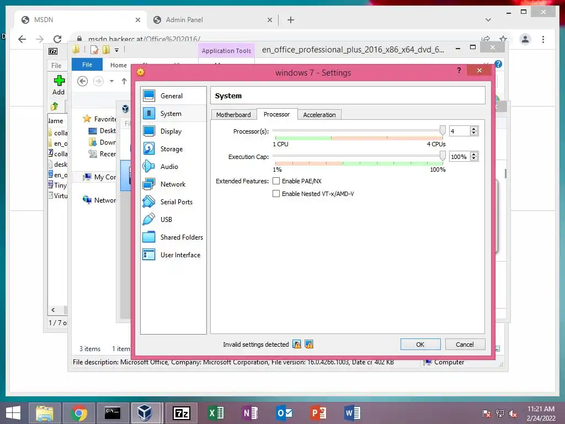Open Command Prompt from the taskbar
The width and height of the screenshot is (565, 424).
click(x=113, y=413)
